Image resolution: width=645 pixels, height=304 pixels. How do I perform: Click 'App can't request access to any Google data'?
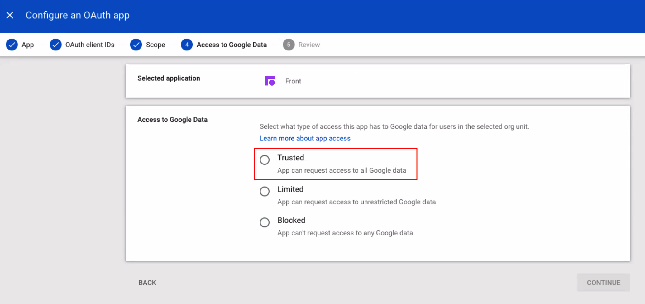[345, 233]
